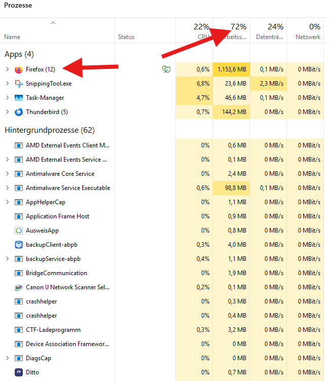Click the Ditto process icon

coord(19,372)
